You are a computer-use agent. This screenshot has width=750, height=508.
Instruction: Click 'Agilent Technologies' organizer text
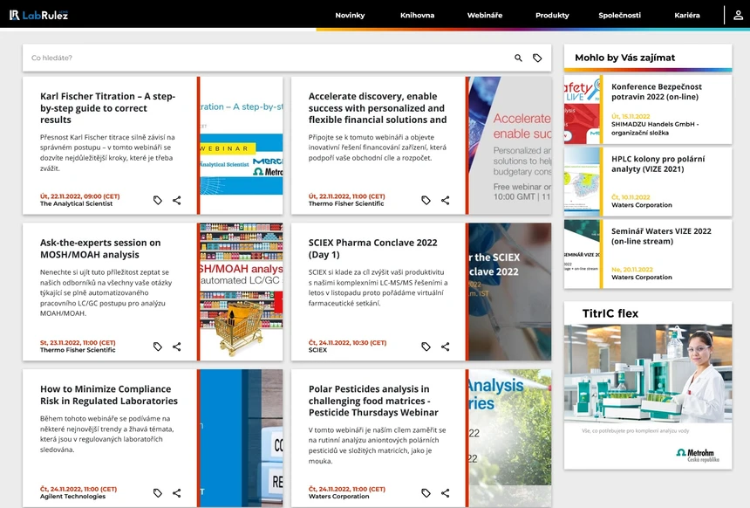pos(72,496)
